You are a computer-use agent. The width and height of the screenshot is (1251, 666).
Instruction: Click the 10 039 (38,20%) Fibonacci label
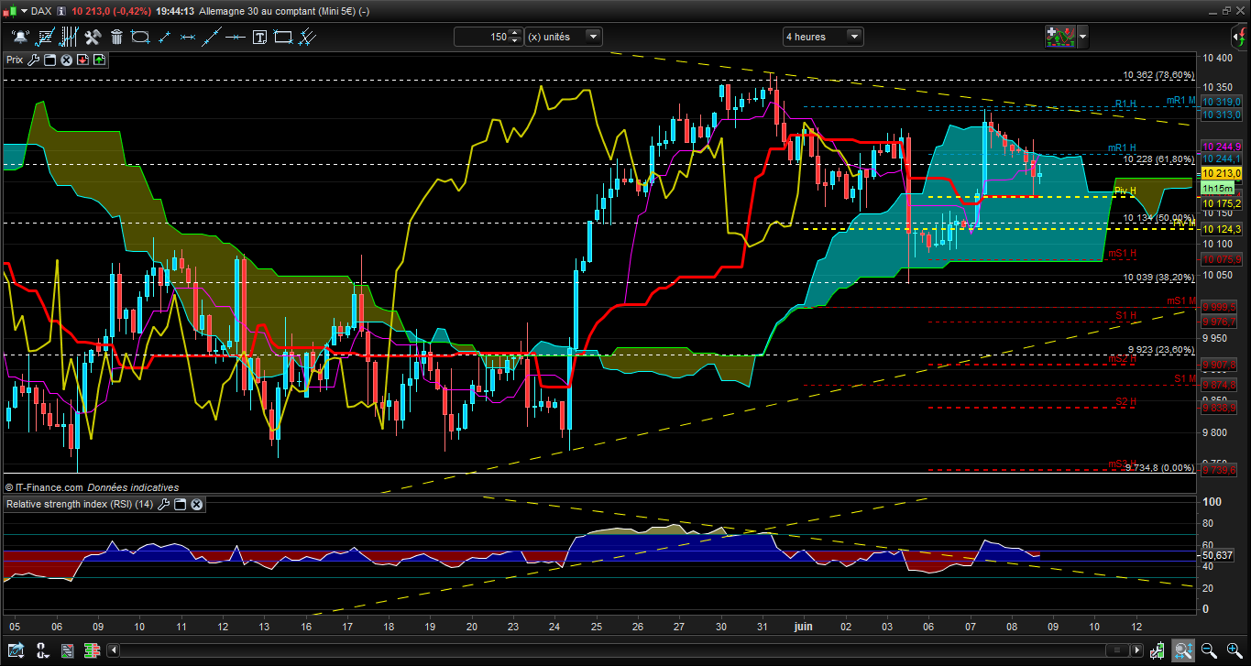point(1158,277)
